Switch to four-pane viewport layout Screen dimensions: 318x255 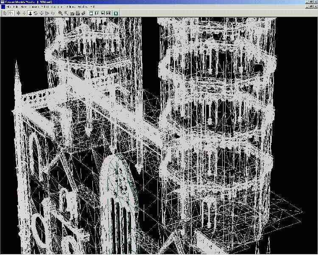pos(109,13)
